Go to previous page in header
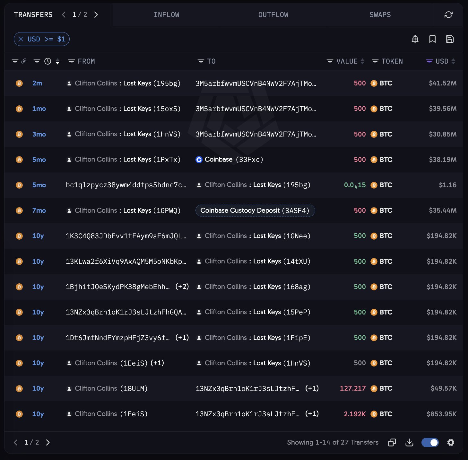This screenshot has height=460, width=468. [64, 15]
